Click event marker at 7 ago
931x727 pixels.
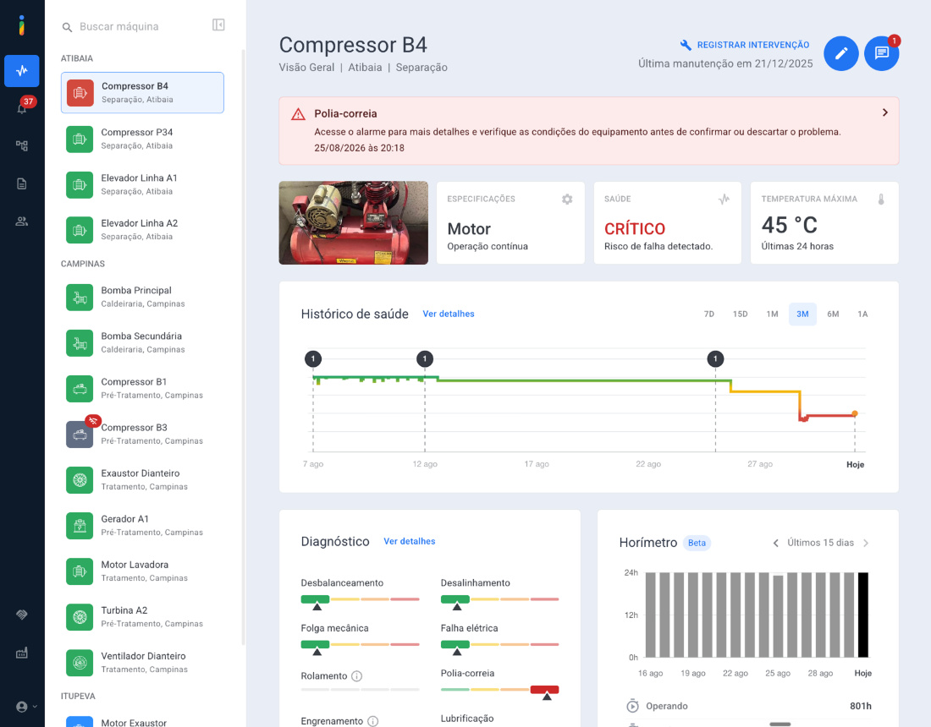coord(313,358)
